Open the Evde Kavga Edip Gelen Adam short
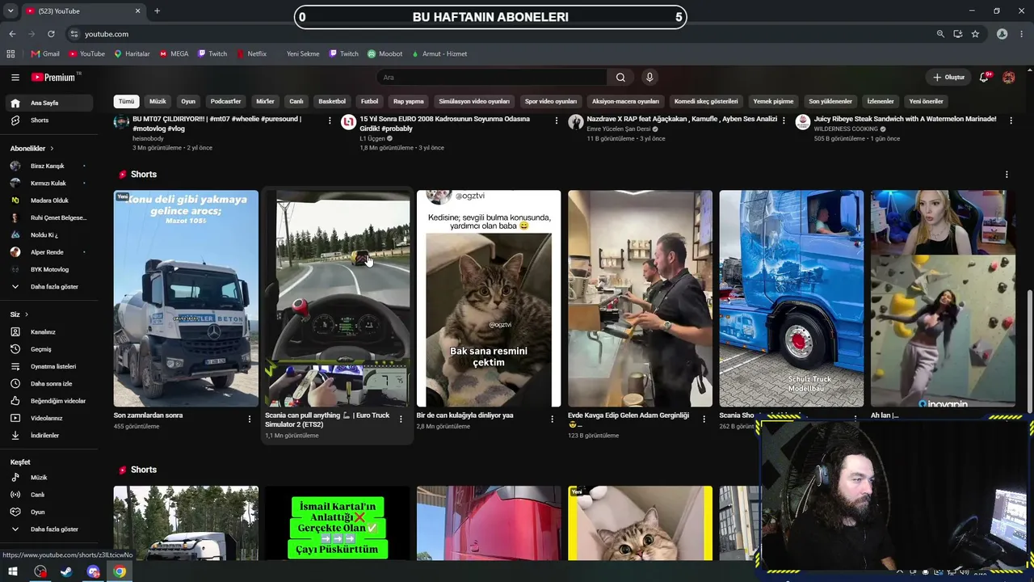Viewport: 1034px width, 582px height. (640, 298)
